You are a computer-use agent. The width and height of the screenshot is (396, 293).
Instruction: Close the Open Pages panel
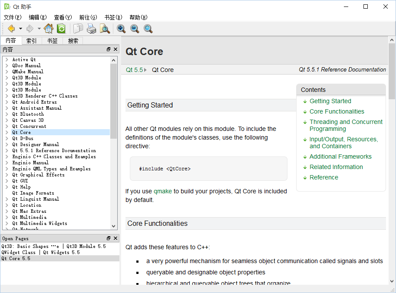click(115, 238)
